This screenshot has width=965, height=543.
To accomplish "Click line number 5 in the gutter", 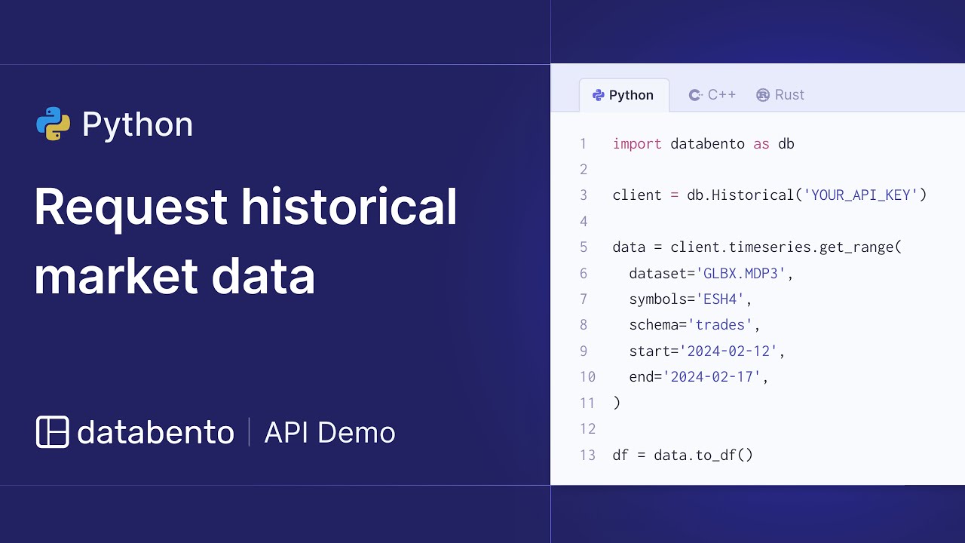I will click(x=583, y=247).
